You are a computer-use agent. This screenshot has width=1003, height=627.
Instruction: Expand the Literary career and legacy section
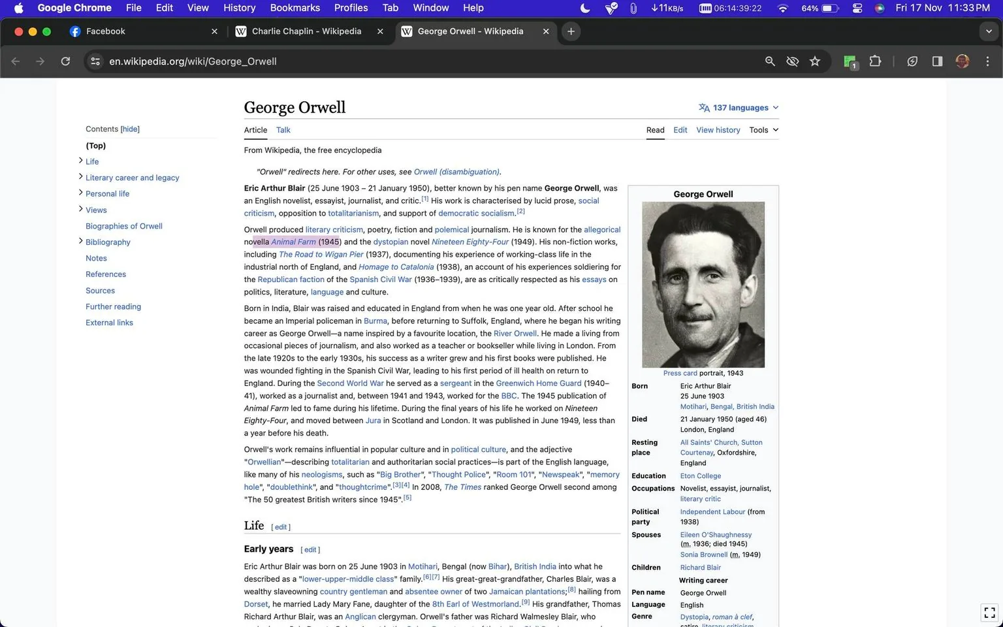[x=80, y=177]
